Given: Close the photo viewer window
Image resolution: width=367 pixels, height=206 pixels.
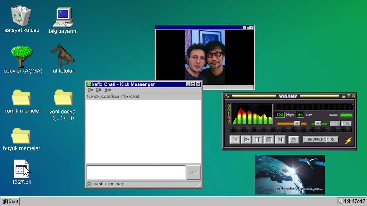Looking at the screenshot, I should coord(252,27).
